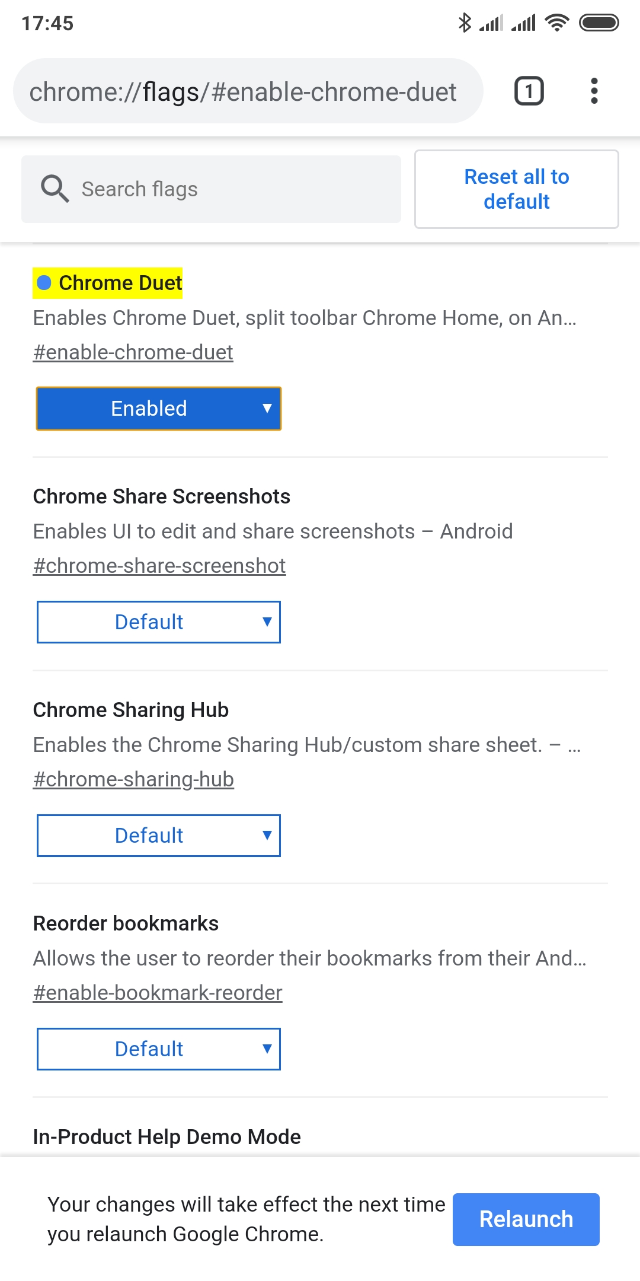Tap the battery indicator icon
This screenshot has width=640, height=1281.
[x=599, y=23]
